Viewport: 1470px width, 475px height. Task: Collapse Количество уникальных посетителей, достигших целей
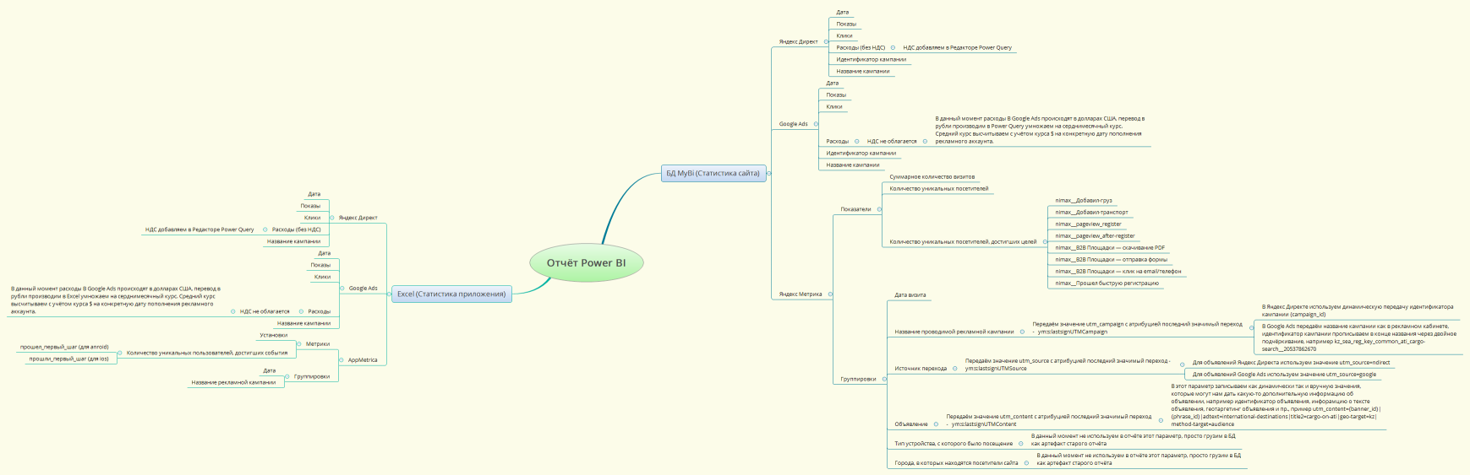[1045, 242]
